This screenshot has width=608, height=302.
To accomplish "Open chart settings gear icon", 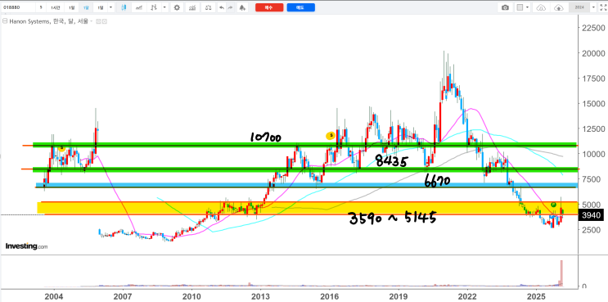I will (x=177, y=7).
